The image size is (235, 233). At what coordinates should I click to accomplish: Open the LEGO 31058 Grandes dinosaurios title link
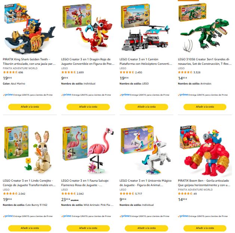point(205,61)
